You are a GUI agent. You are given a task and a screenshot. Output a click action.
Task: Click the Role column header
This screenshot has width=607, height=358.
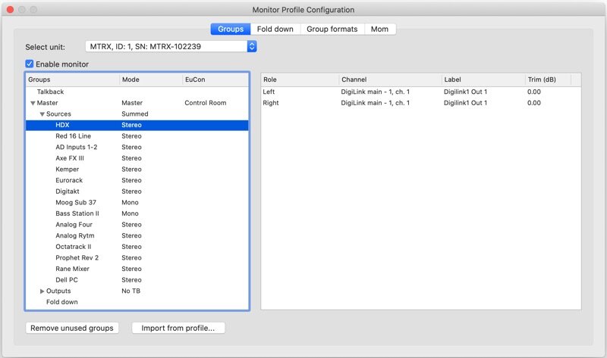[x=300, y=79]
